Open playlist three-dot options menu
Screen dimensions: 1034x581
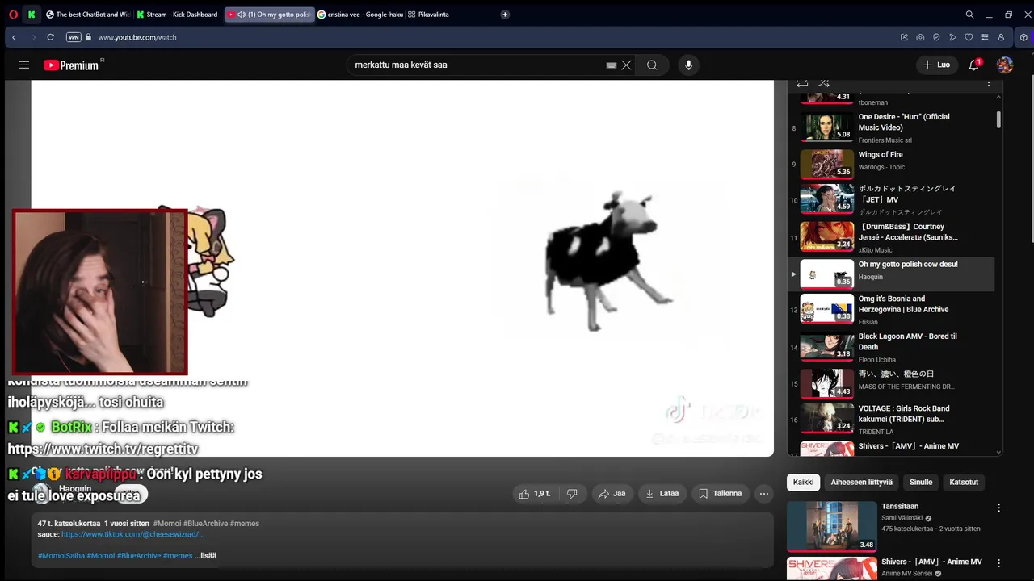tap(989, 83)
